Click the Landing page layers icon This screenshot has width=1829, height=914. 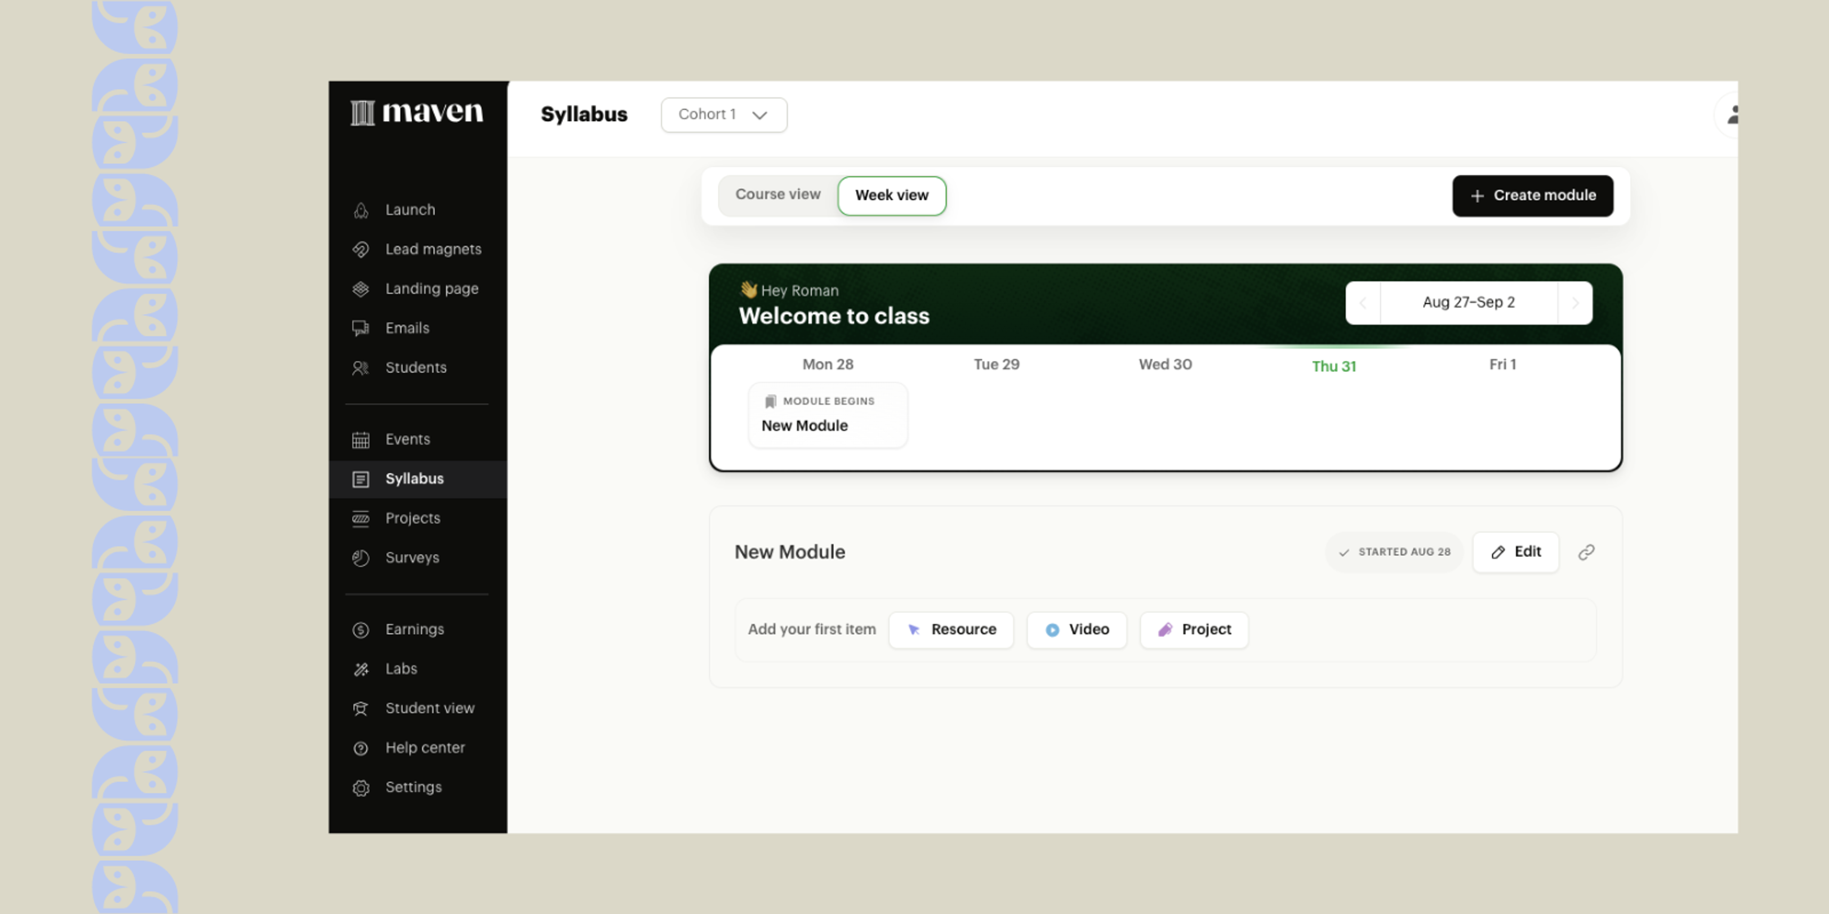361,289
